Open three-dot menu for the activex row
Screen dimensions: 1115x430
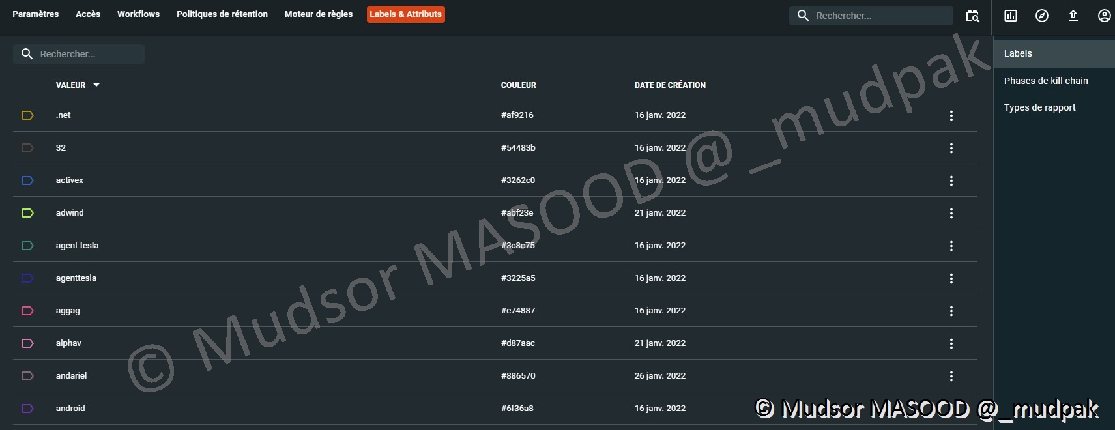(x=951, y=180)
